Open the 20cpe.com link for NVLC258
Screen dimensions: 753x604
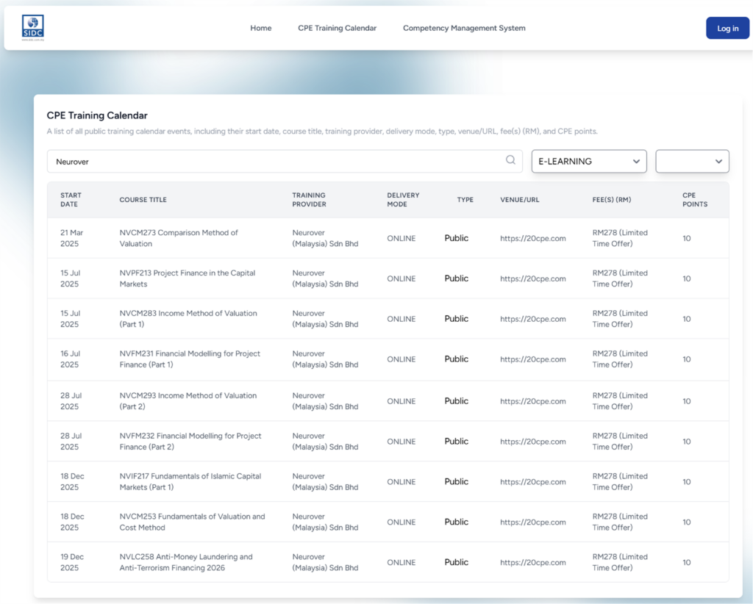532,563
